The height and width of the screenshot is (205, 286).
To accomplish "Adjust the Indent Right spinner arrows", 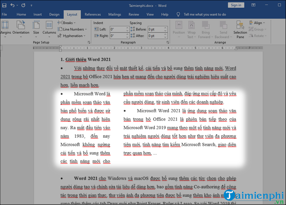I will click(127, 36).
